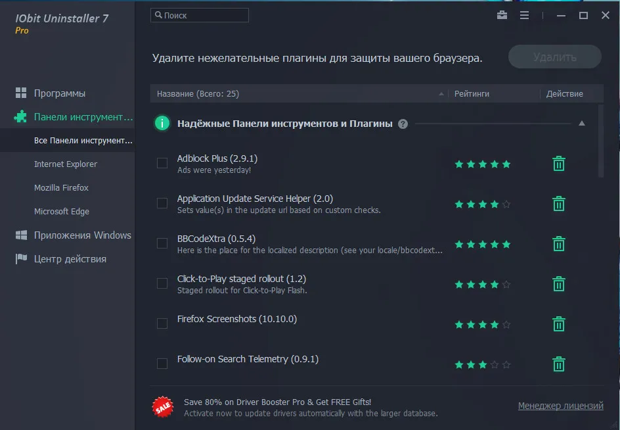
Task: Open the toolbox briefcase icon
Action: coord(502,15)
